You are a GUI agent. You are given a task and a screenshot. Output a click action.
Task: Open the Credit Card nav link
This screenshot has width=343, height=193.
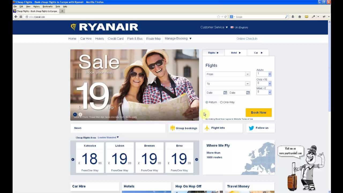coord(115,39)
